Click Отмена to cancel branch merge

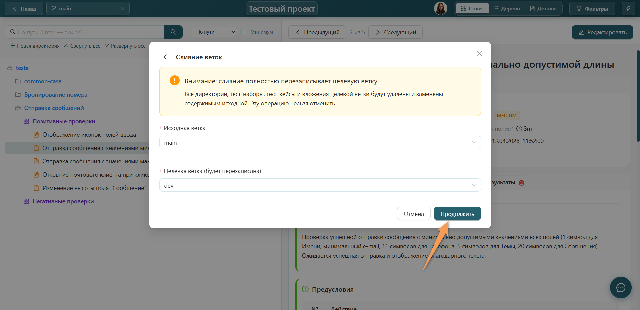[414, 214]
